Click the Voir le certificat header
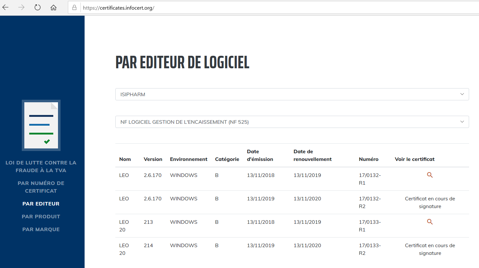The width and height of the screenshot is (479, 268). click(415, 159)
